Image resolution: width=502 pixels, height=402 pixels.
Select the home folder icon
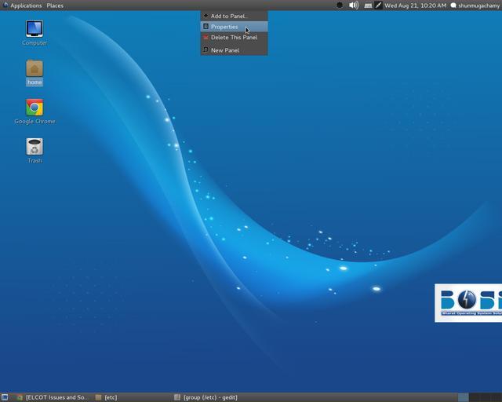coord(35,69)
